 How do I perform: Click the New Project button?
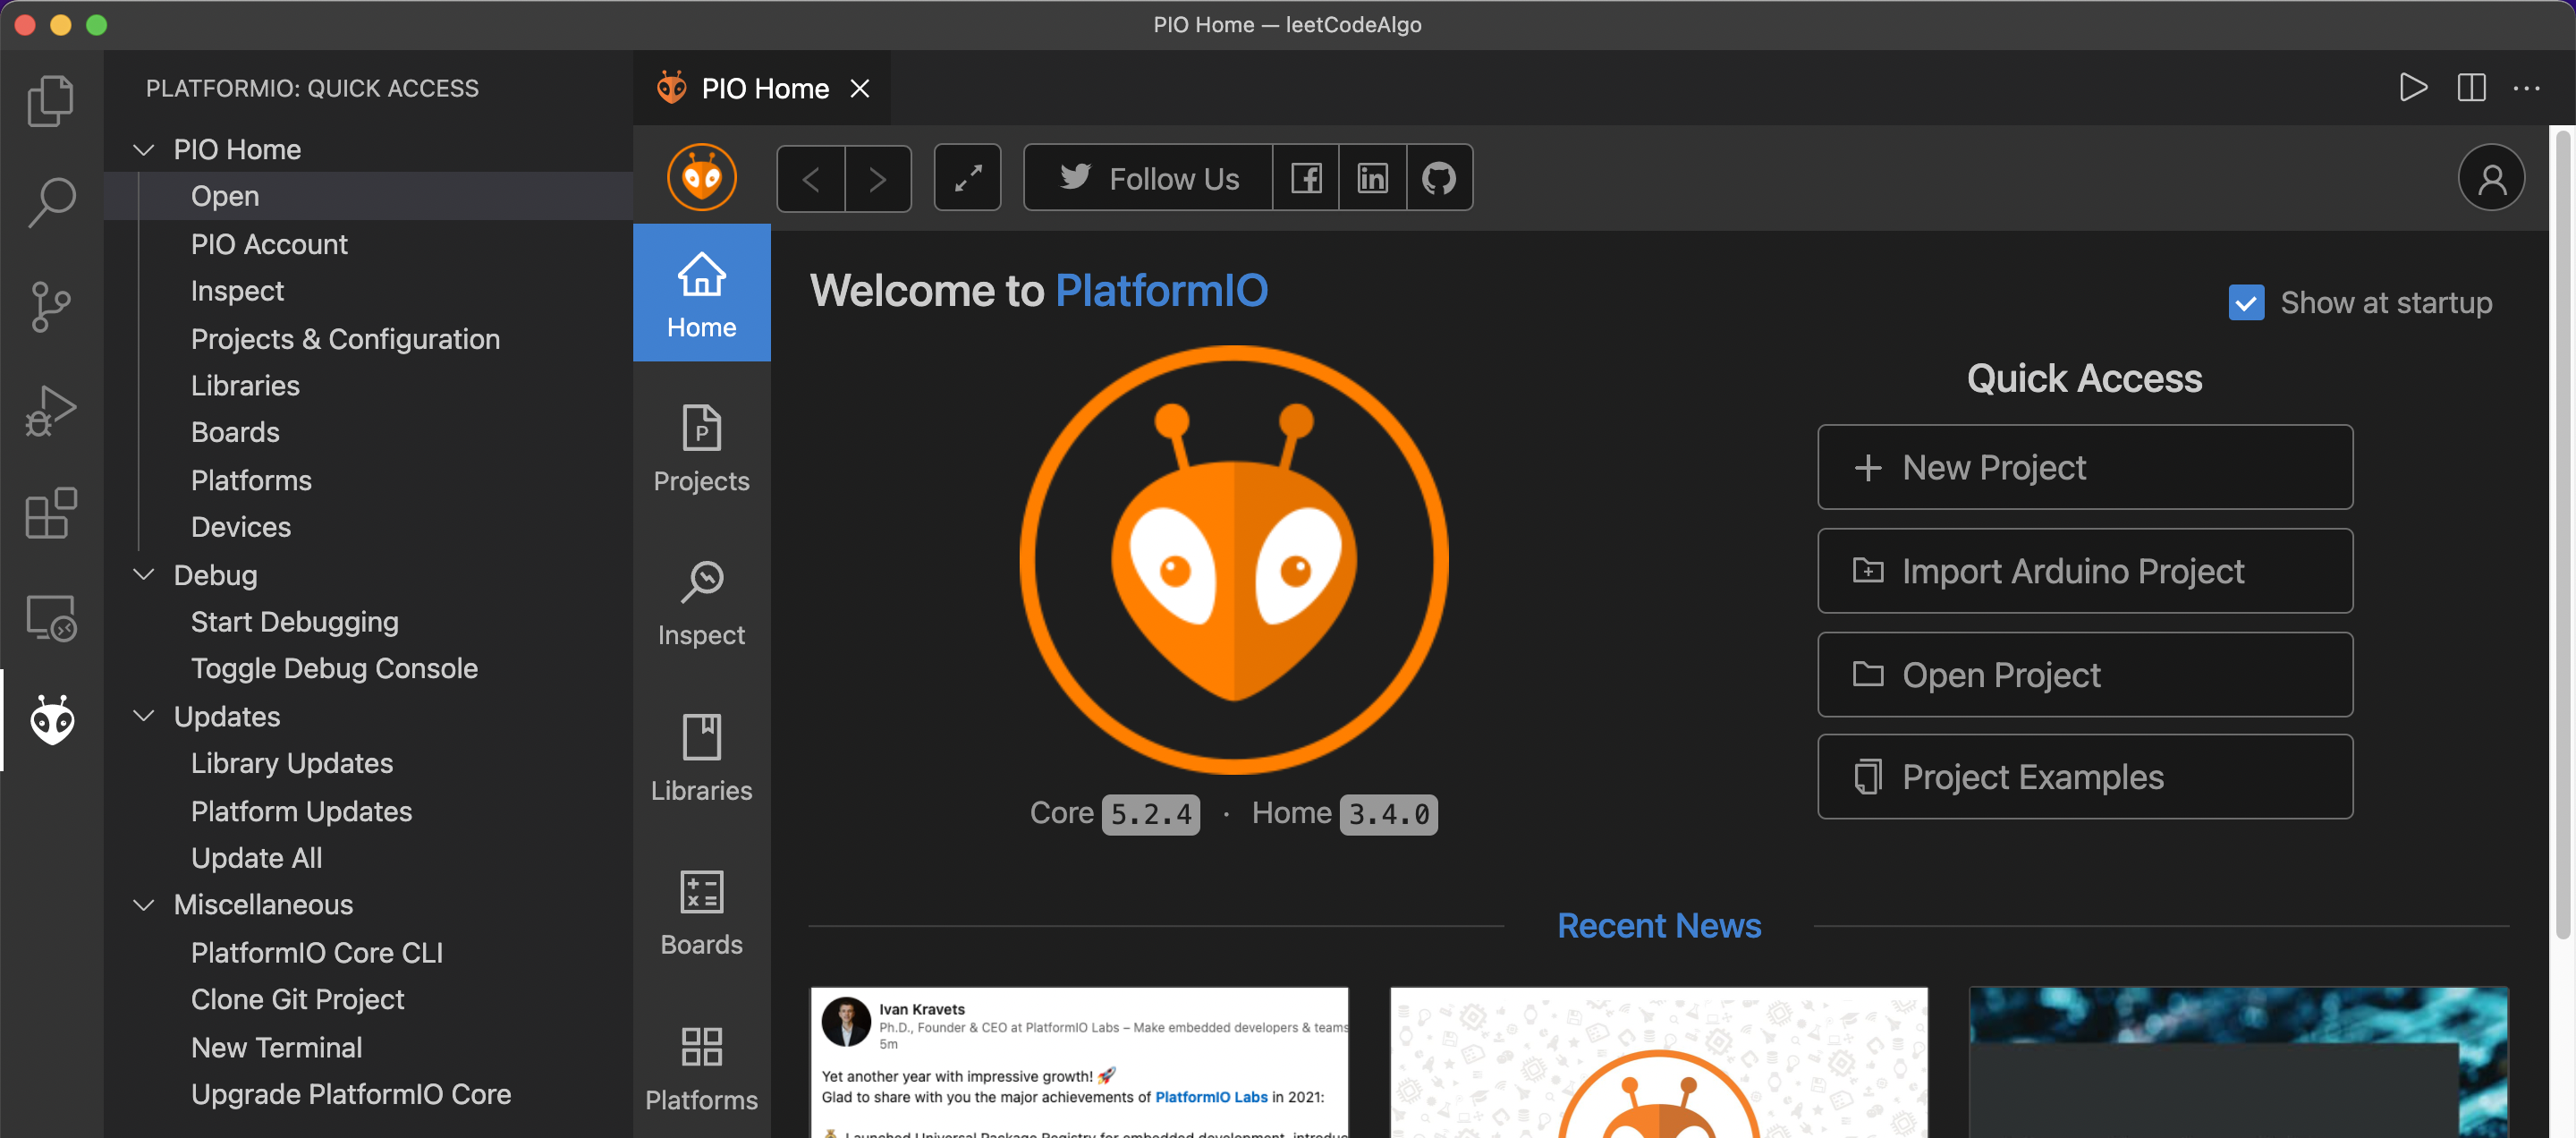[x=2084, y=467]
